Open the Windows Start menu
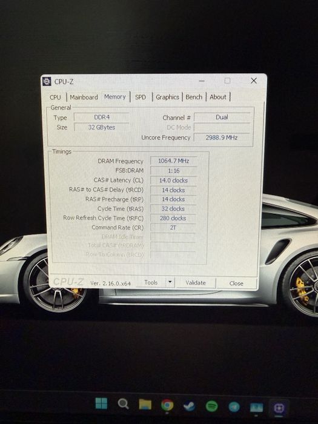 click(x=101, y=403)
